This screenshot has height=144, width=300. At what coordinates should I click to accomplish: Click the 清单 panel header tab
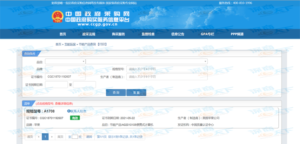coord(27,104)
